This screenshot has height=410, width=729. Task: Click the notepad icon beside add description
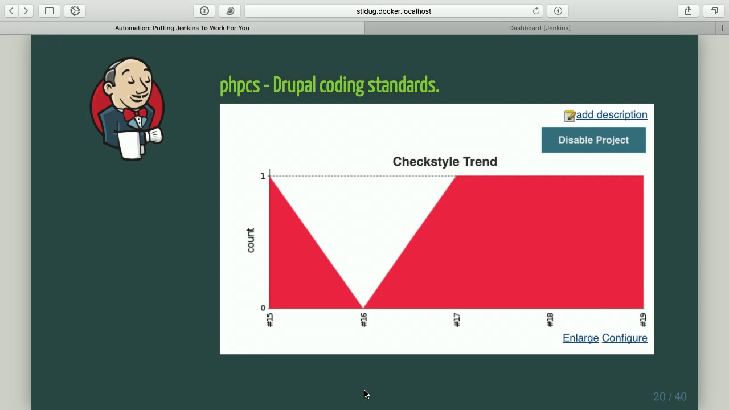570,116
